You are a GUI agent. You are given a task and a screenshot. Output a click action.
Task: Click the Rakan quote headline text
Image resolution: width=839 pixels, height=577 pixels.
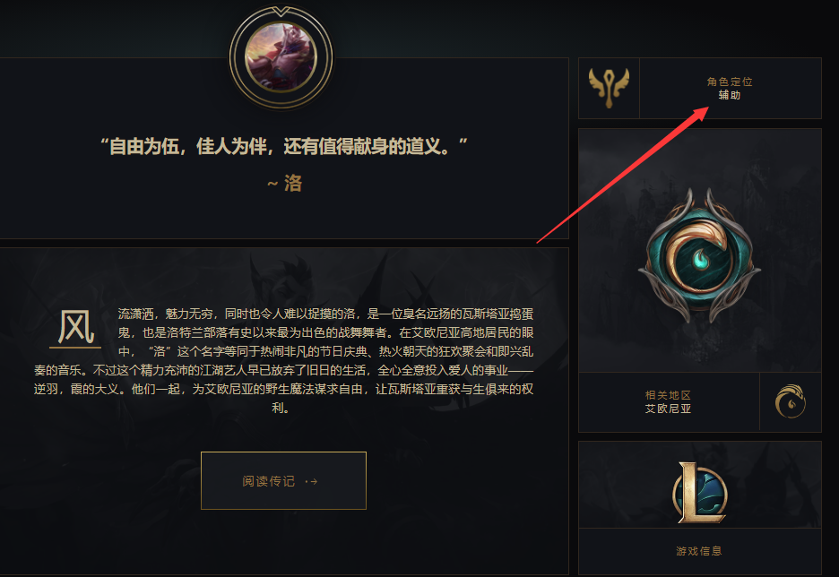(284, 145)
